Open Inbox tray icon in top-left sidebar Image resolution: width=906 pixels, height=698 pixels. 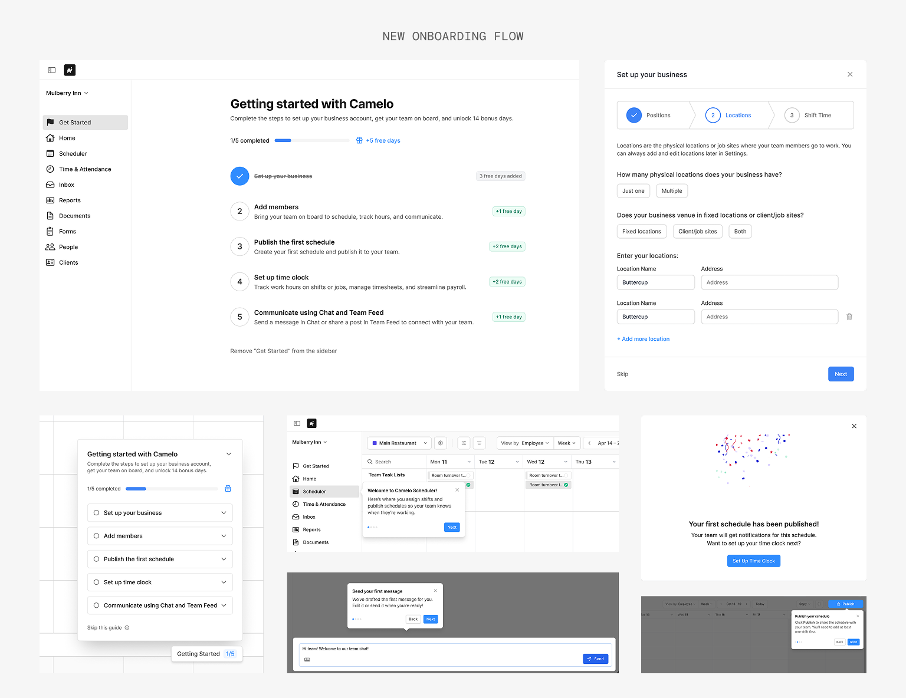(x=50, y=185)
